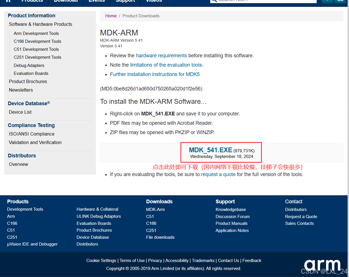Open MDK-Arm in footer Downloads
The image size is (349, 277).
pyautogui.click(x=155, y=210)
